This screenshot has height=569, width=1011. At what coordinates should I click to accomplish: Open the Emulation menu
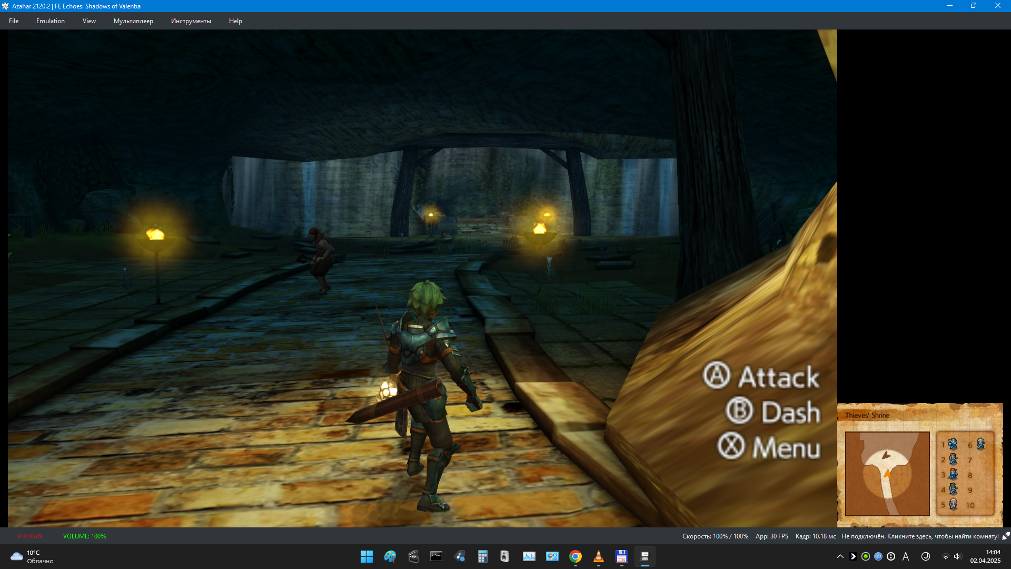click(x=51, y=21)
